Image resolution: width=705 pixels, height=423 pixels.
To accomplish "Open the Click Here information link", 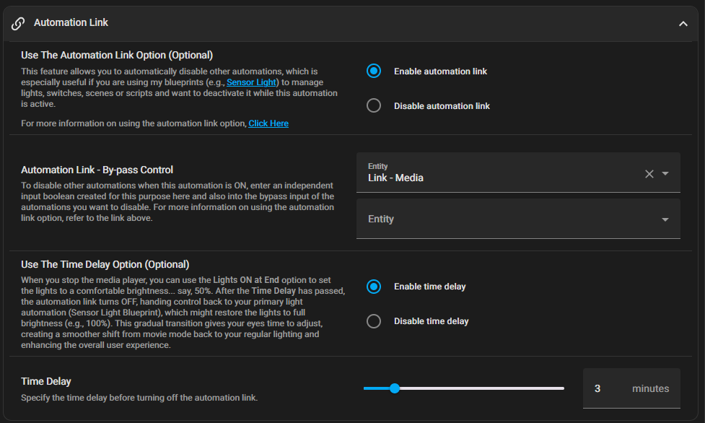I will click(x=268, y=123).
